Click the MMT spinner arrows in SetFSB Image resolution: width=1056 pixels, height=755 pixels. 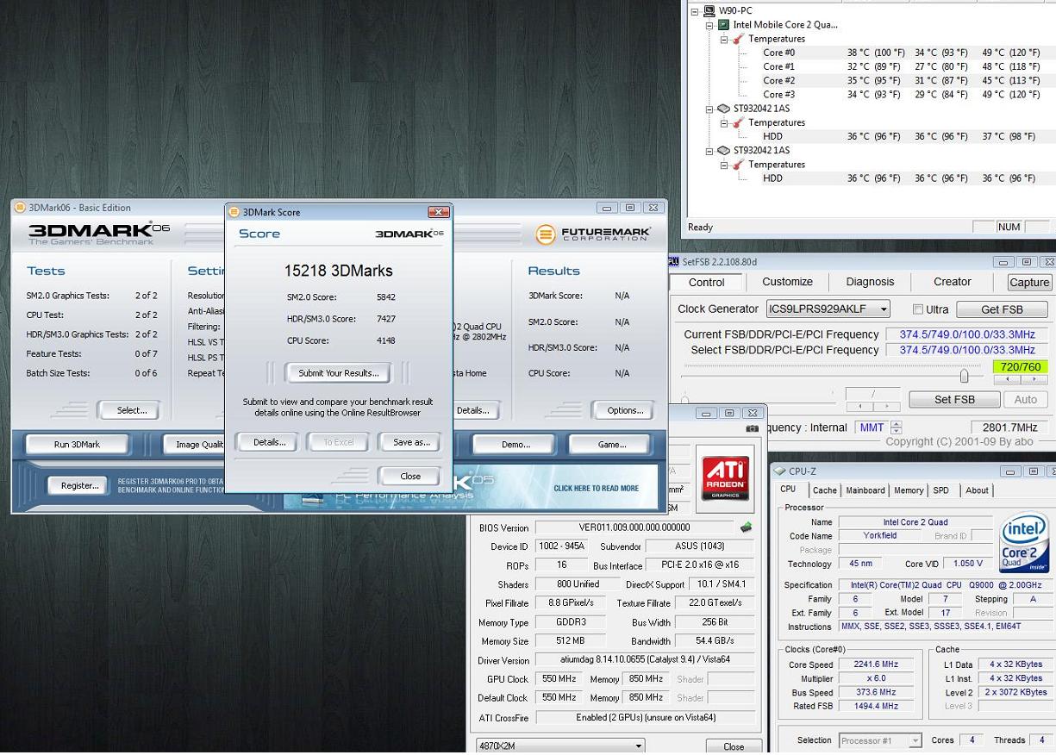[897, 427]
